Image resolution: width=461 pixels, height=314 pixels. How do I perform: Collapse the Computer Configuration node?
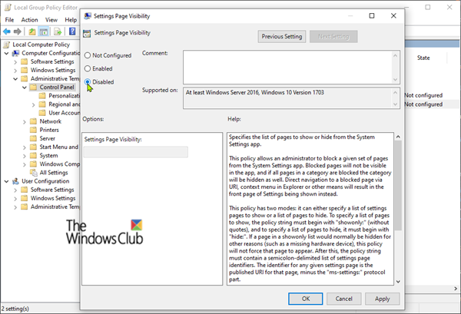[x=6, y=54]
